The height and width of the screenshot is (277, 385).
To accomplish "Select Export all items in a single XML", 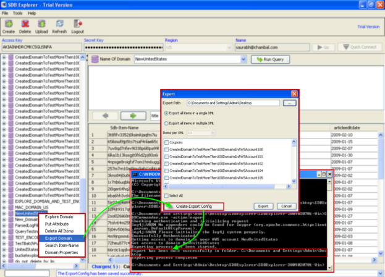I will click(x=166, y=113).
